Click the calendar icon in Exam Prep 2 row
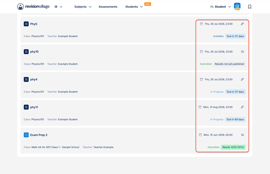This screenshot has width=270, height=174. coord(200,135)
